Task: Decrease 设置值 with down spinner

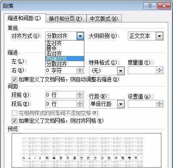Action: (159, 106)
